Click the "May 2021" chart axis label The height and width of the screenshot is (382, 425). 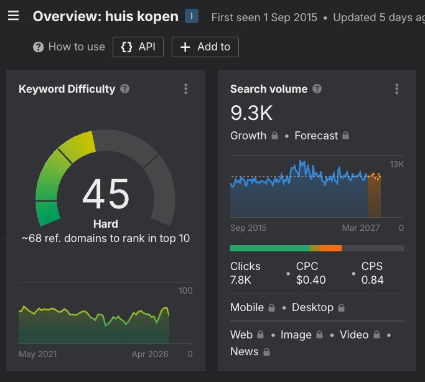point(38,354)
